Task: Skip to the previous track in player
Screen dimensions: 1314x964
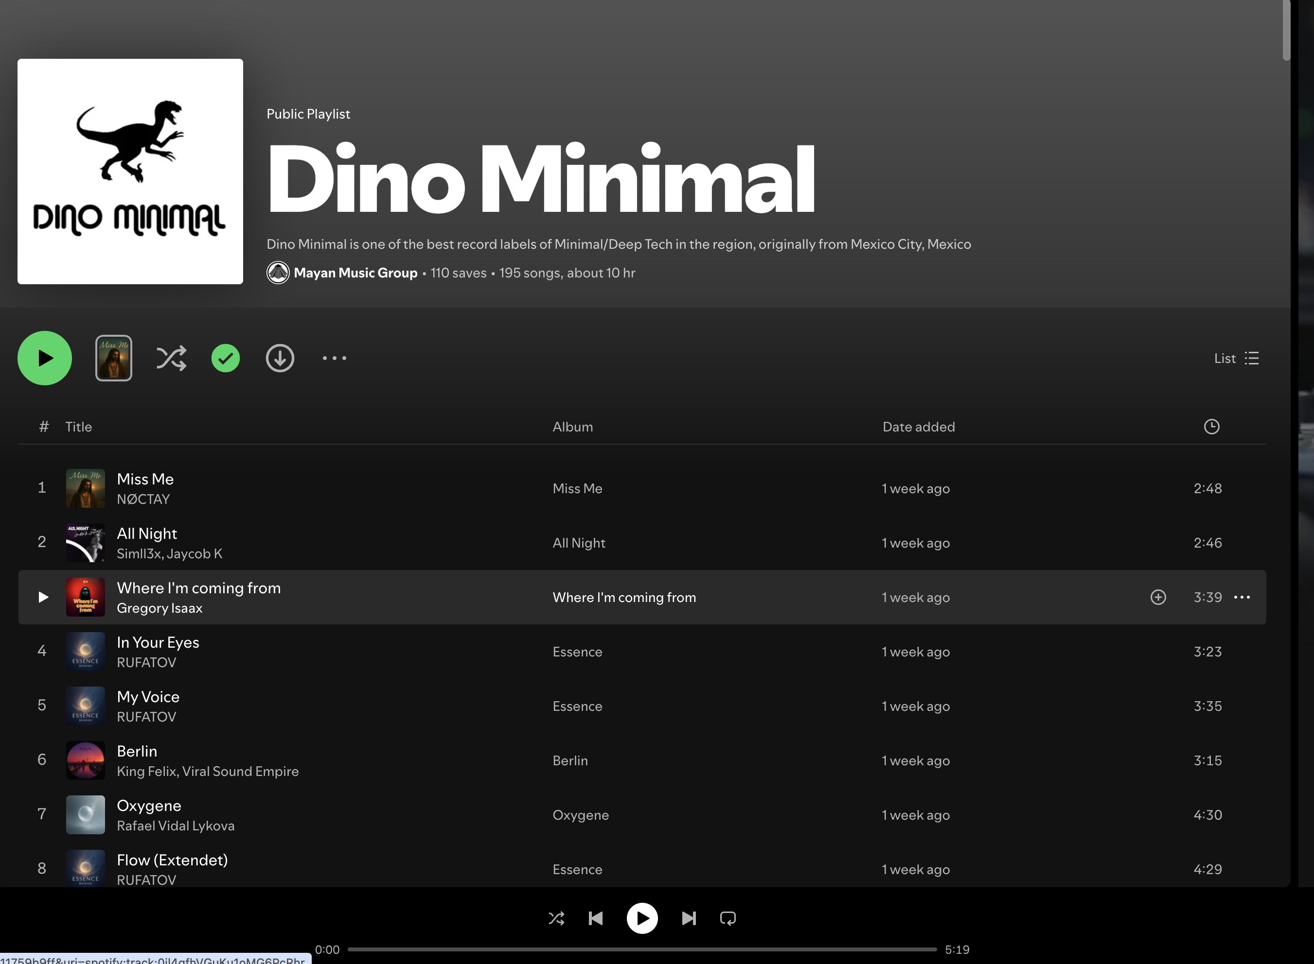Action: click(x=595, y=918)
